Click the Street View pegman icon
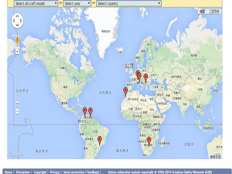Viewport: 232px width, 174px height. pyautogui.click(x=17, y=40)
